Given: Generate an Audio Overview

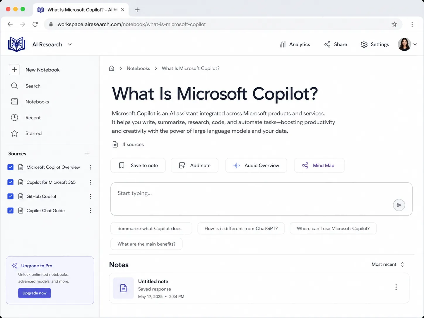Looking at the screenshot, I should point(256,165).
